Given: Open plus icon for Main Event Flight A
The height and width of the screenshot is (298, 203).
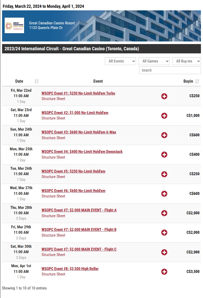Looking at the screenshot, I should 164,213.
